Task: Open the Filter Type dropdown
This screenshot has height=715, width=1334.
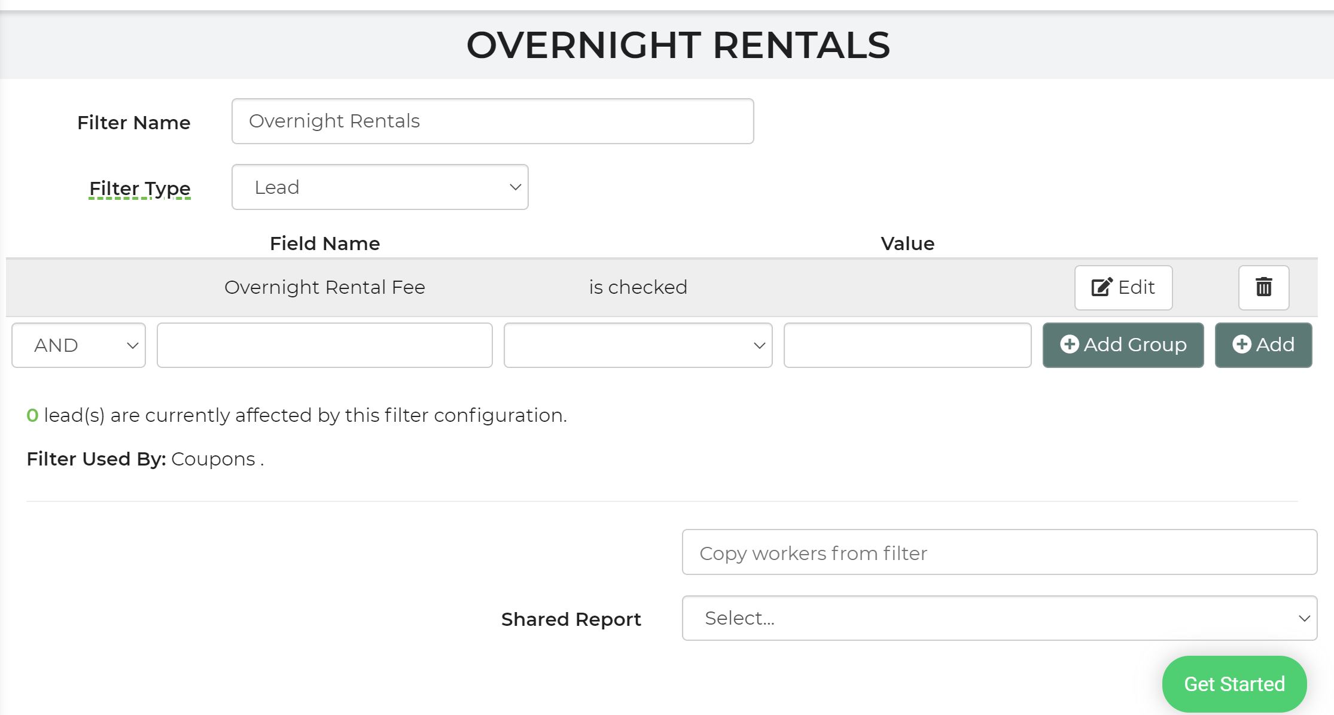Action: pyautogui.click(x=380, y=187)
